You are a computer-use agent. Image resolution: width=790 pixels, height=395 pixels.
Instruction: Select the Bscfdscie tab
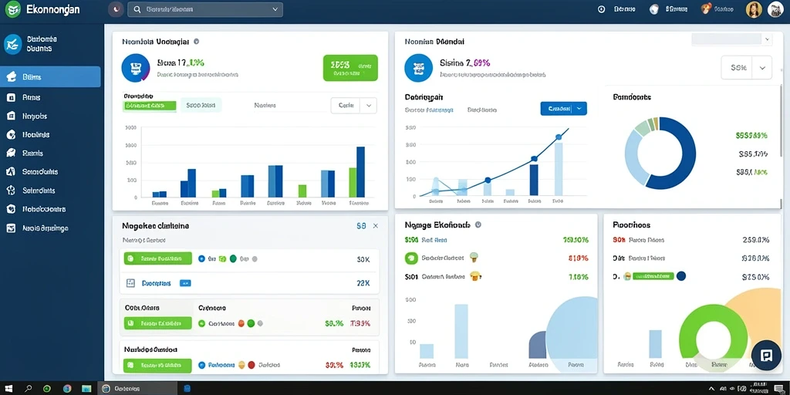click(482, 110)
